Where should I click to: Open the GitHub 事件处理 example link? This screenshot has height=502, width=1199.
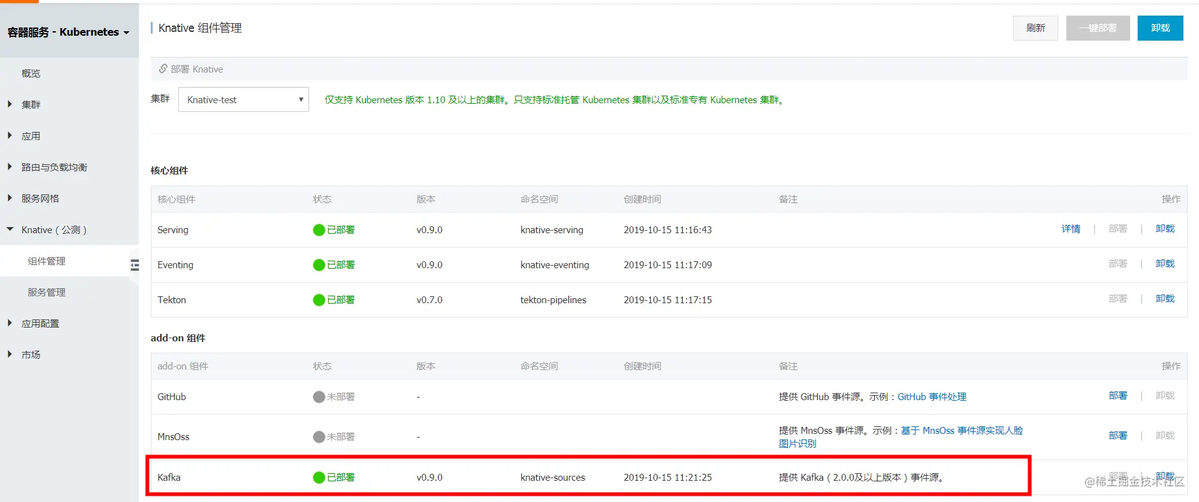click(x=932, y=397)
